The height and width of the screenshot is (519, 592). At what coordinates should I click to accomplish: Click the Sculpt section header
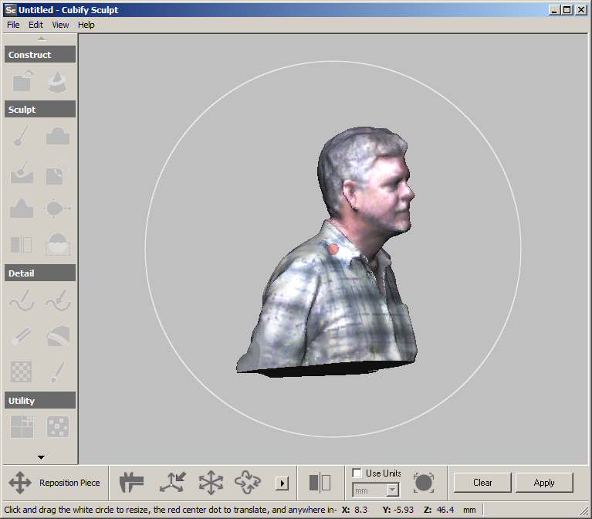pos(40,109)
